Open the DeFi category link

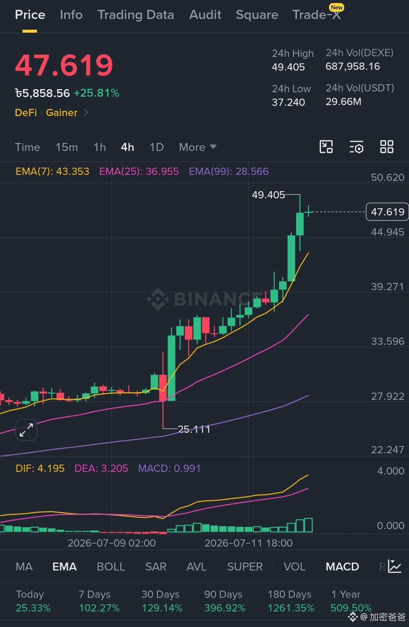click(26, 113)
